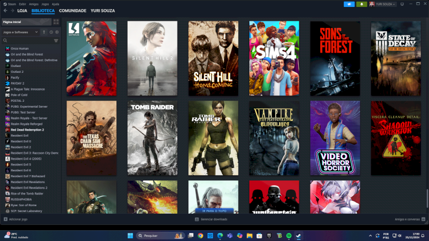Screen dimensions: 429x241
Task: Show hidden icons in system tray
Action: [x=370, y=236]
